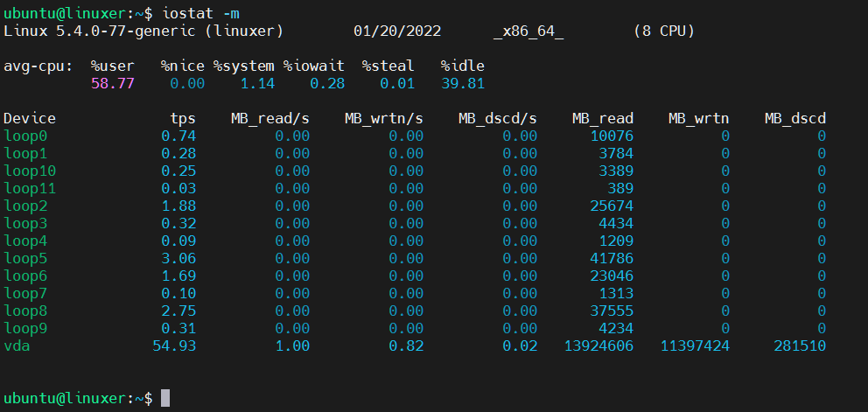Viewport: 868px width, 412px height.
Task: Click the 'tps' column header
Action: [x=183, y=118]
